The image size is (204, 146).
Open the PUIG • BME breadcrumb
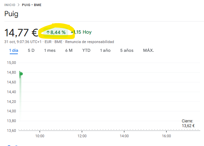point(32,5)
